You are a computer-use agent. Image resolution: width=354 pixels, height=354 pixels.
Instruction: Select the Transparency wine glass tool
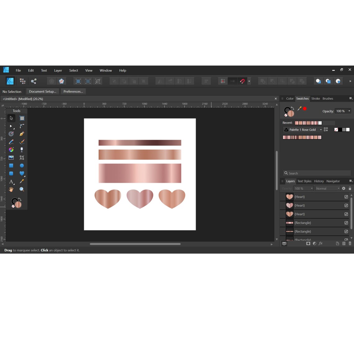coord(22,150)
